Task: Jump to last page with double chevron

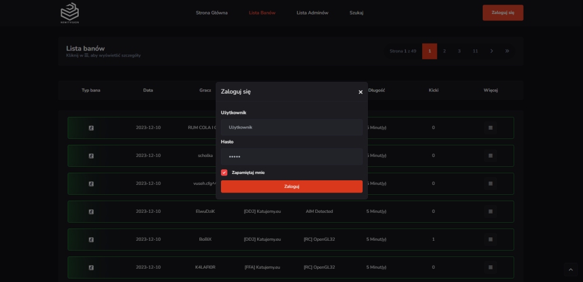Action: pos(507,51)
